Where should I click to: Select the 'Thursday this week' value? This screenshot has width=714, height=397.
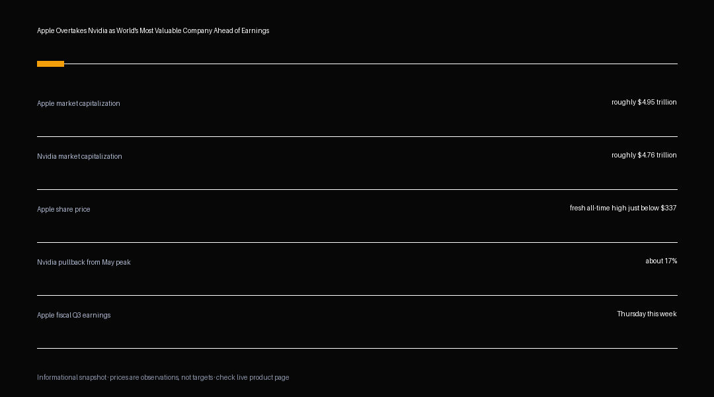click(647, 314)
